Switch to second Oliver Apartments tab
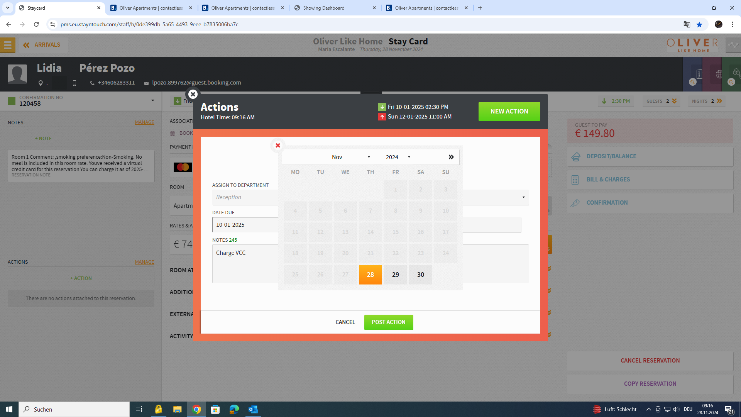Viewport: 741px width, 417px height. click(243, 8)
